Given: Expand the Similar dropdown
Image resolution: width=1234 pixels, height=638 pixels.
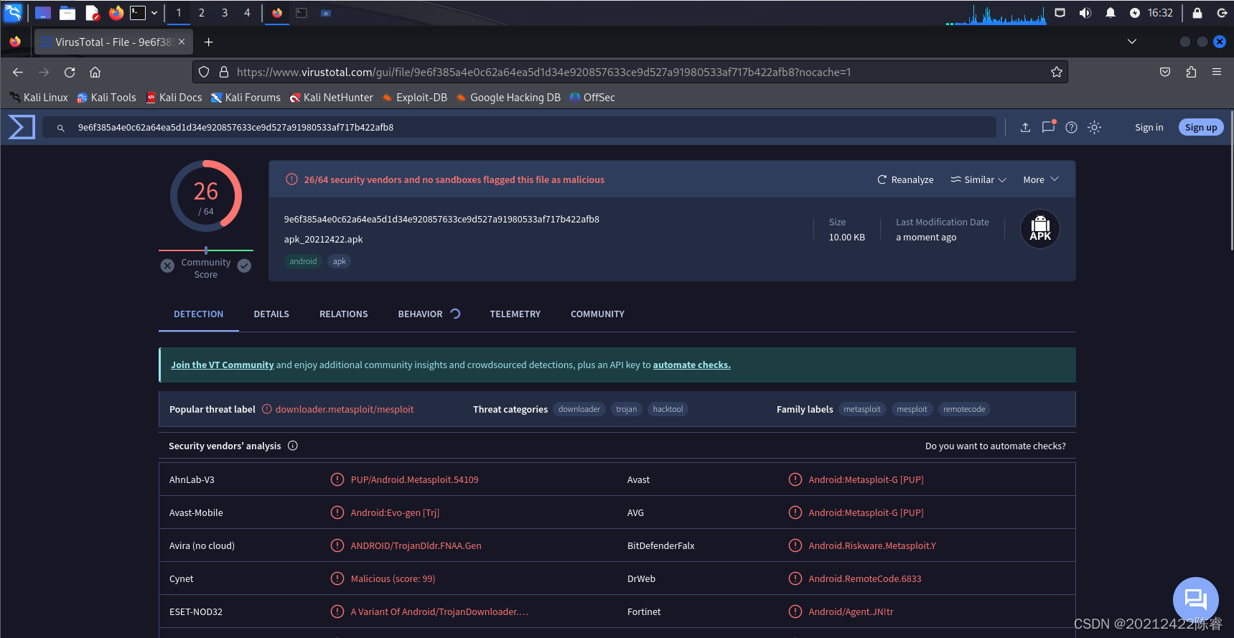Looking at the screenshot, I should pos(978,179).
